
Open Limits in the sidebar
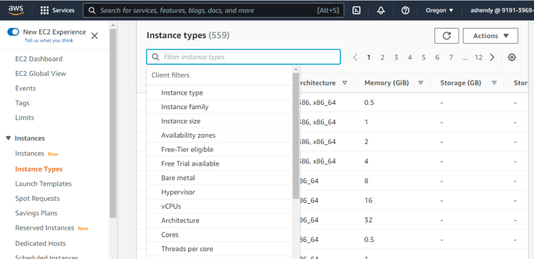pyautogui.click(x=24, y=118)
